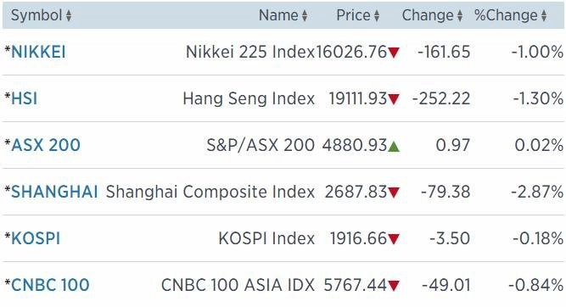Image resolution: width=566 pixels, height=307 pixels.
Task: Click the %Change column header label
Action: coord(506,15)
